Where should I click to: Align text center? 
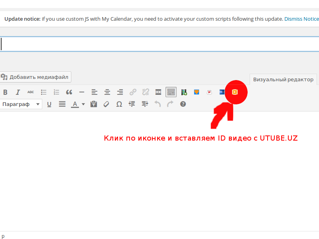point(107,92)
